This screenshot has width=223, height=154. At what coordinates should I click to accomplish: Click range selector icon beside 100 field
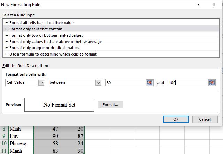(212, 83)
